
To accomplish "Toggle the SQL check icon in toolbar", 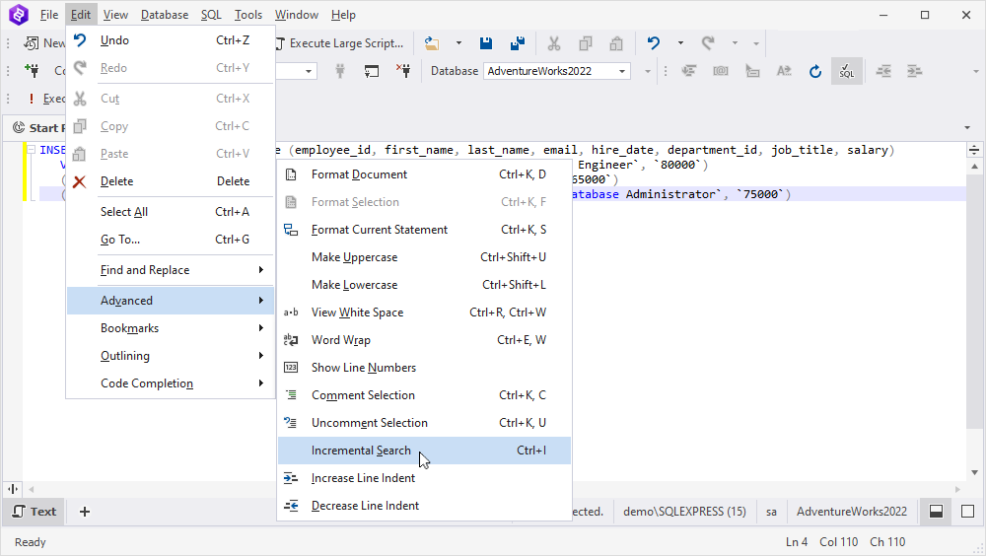I will (846, 71).
